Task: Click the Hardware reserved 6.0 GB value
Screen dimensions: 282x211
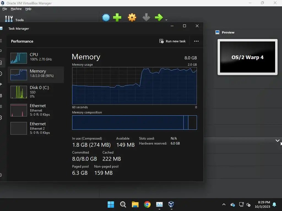Action: [175, 143]
